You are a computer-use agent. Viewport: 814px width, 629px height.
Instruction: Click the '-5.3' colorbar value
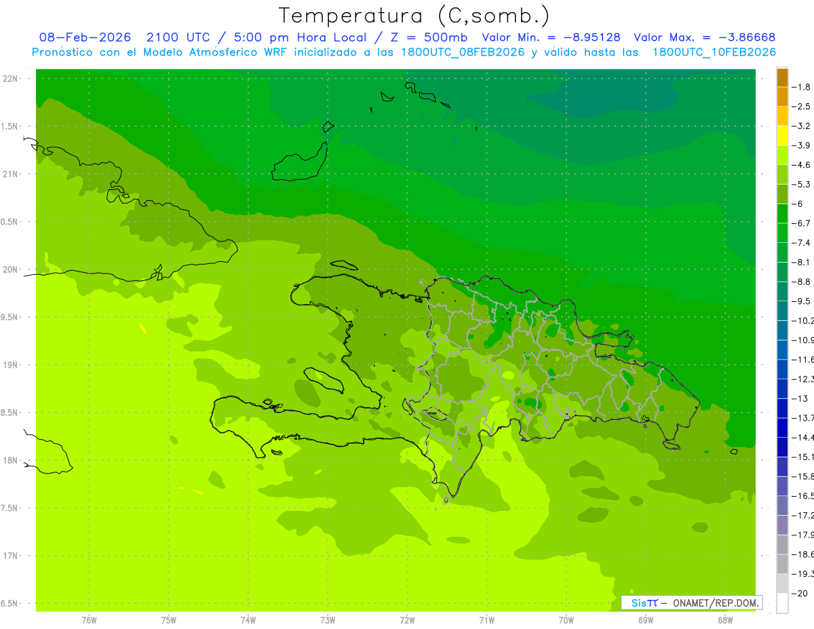point(802,184)
